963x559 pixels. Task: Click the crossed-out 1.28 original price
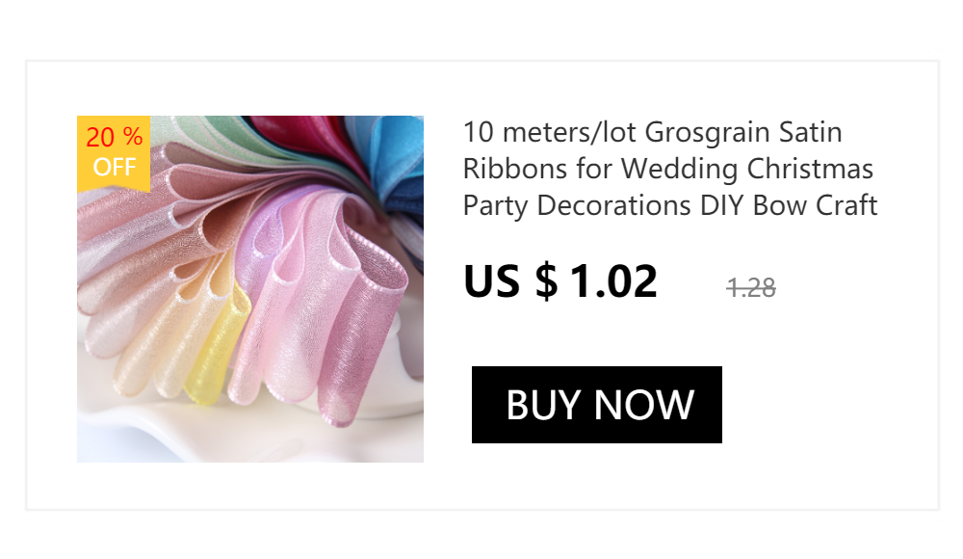(750, 288)
